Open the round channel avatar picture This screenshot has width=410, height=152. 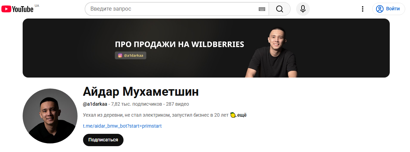(50, 116)
